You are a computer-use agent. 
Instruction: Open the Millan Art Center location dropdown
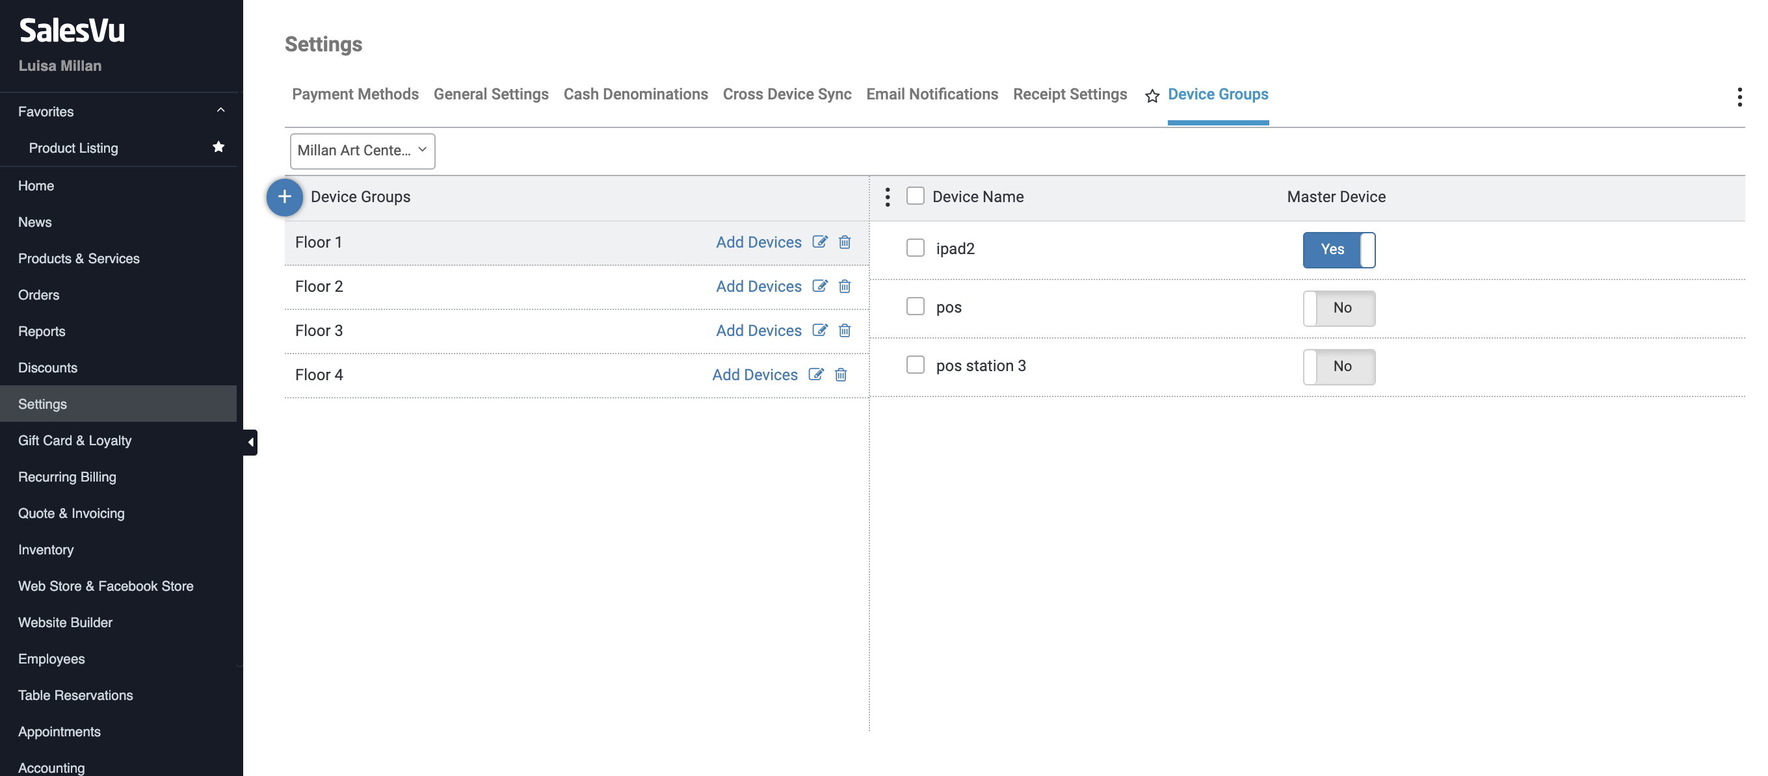pos(362,151)
